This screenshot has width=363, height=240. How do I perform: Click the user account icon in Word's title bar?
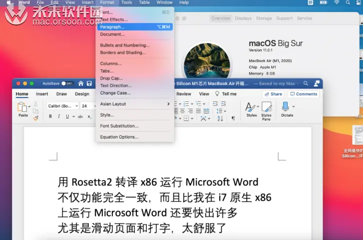tap(317, 83)
